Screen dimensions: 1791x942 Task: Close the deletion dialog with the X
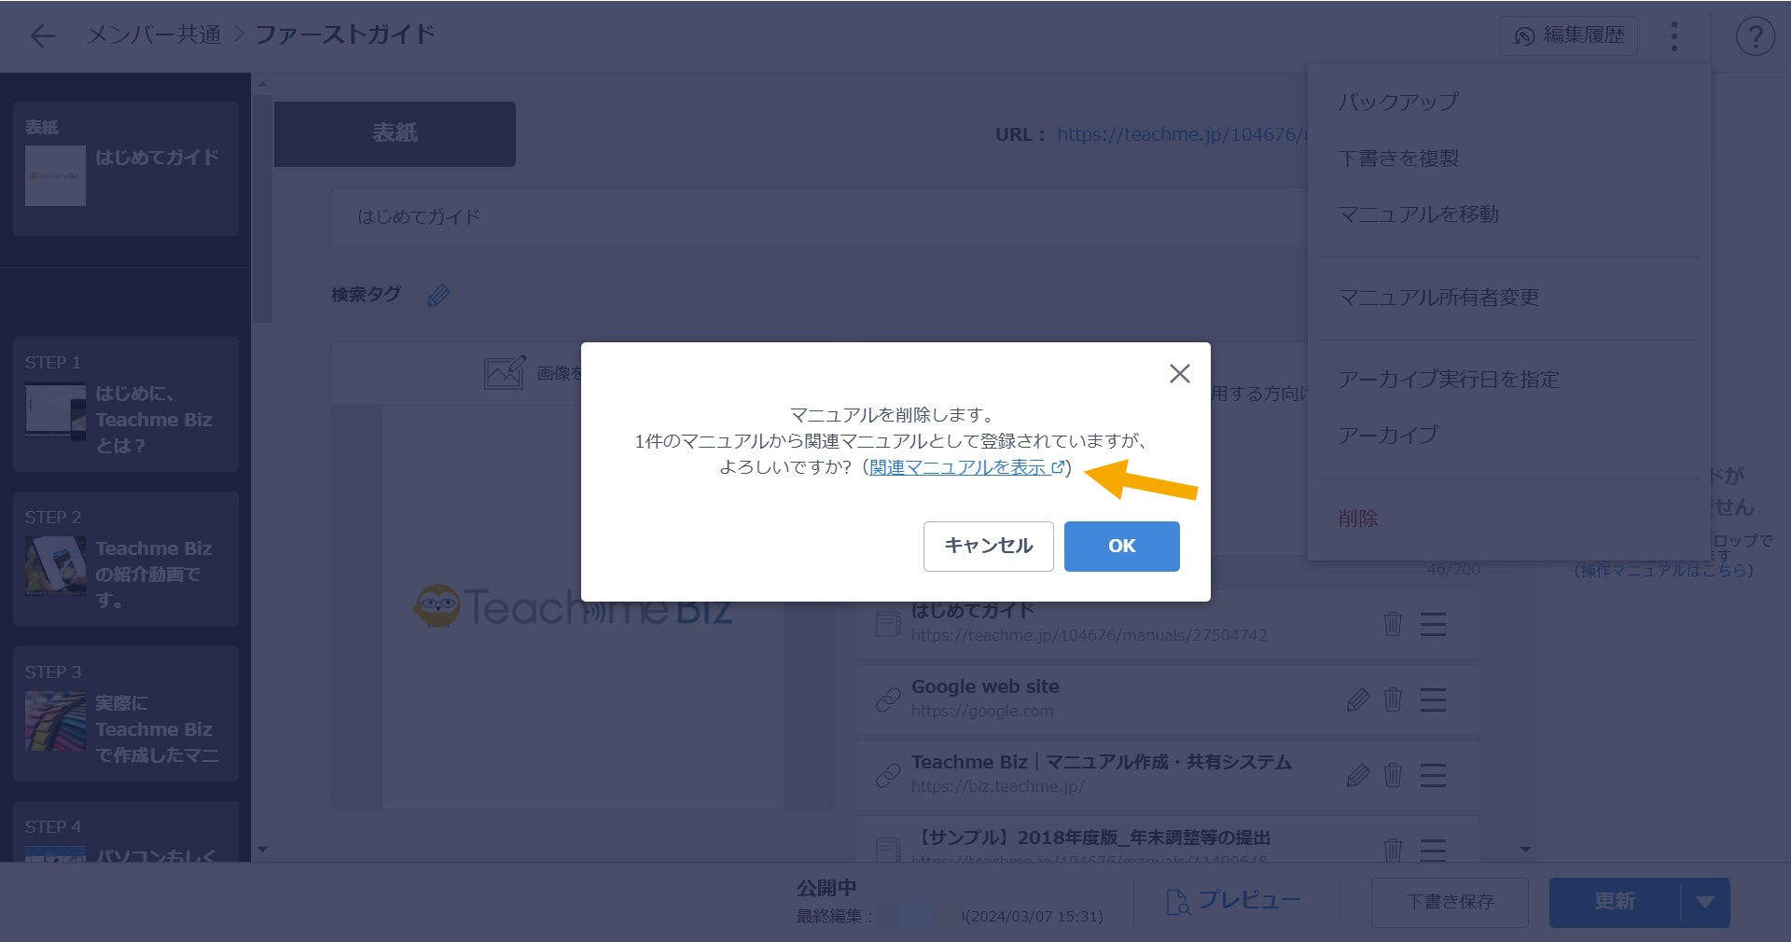click(x=1178, y=373)
